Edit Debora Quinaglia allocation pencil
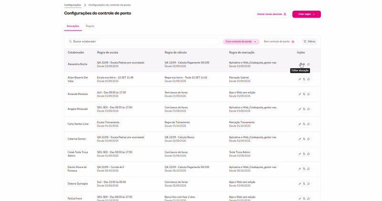The height and width of the screenshot is (201, 382). point(300,184)
